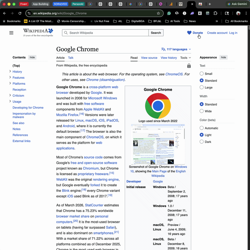Select the Read tab
This screenshot has height=250, width=250.
pos(134,58)
